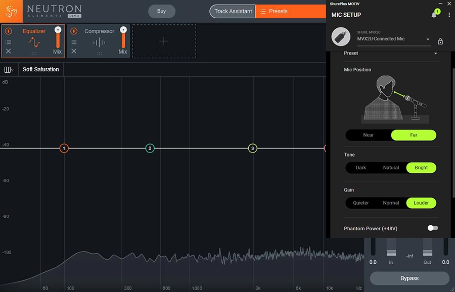Image resolution: width=455 pixels, height=292 pixels.
Task: Select EQ band node 1
Action: pyautogui.click(x=64, y=149)
